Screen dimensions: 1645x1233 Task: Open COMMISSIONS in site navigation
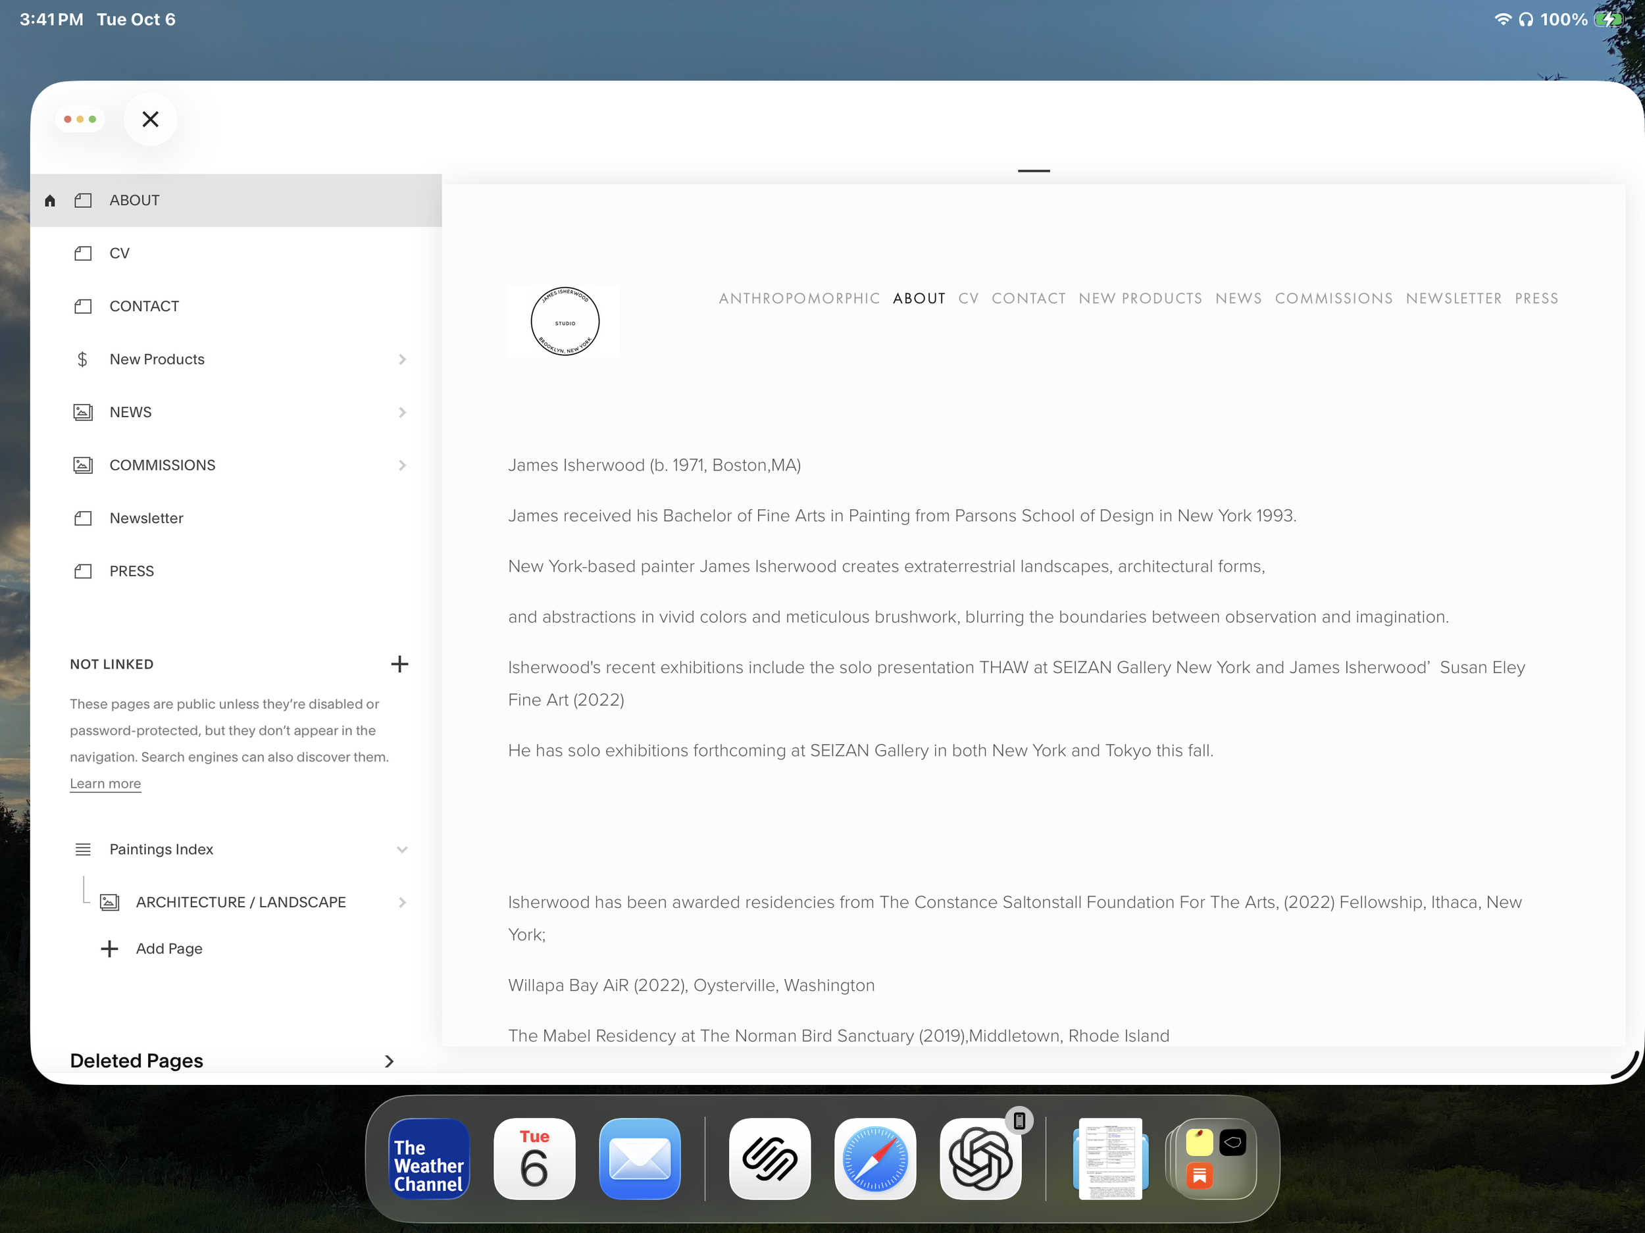coord(1333,298)
